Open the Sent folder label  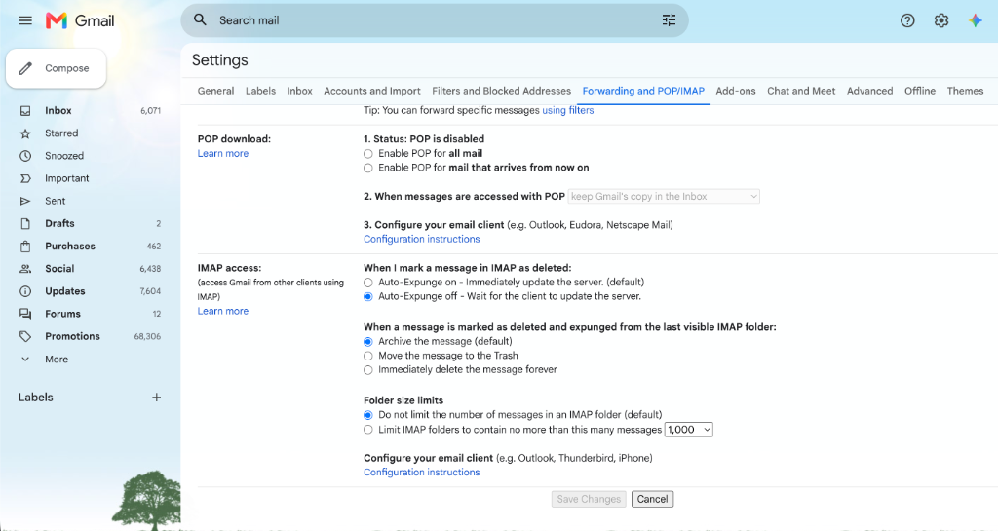[x=56, y=201]
